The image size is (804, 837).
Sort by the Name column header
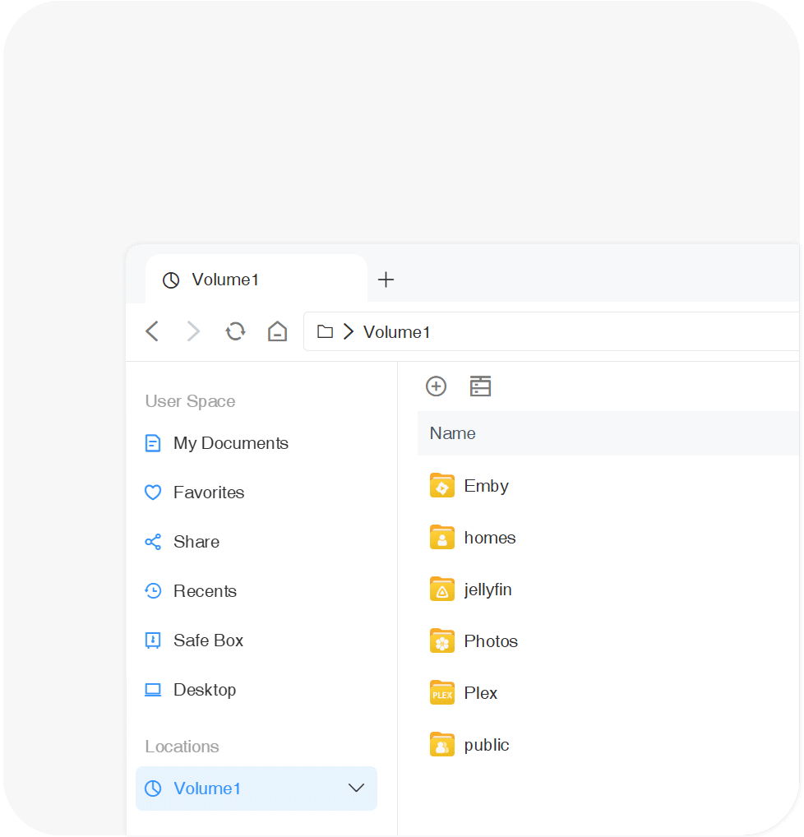point(453,433)
